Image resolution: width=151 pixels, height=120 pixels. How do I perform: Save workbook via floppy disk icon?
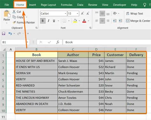click(x=4, y=34)
